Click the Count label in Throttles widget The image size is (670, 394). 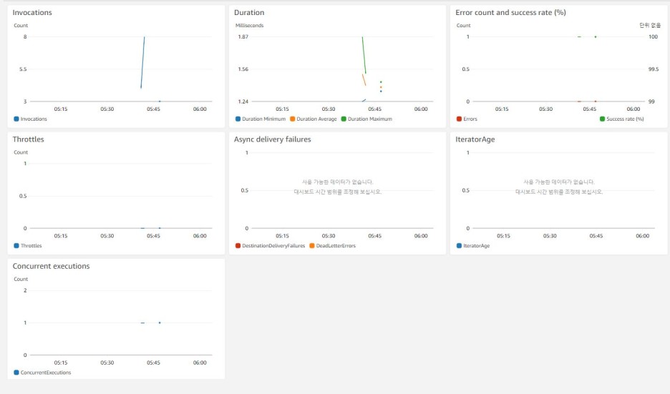point(21,152)
